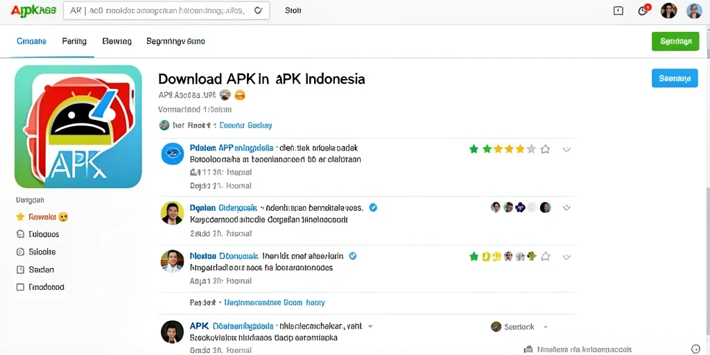The width and height of the screenshot is (710, 355).
Task: Click the blue Seemaya button
Action: click(675, 78)
